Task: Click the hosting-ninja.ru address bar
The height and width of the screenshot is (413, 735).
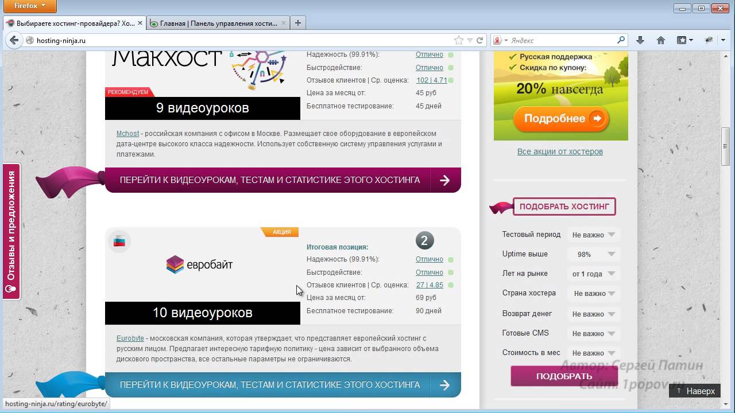Action: tap(241, 41)
